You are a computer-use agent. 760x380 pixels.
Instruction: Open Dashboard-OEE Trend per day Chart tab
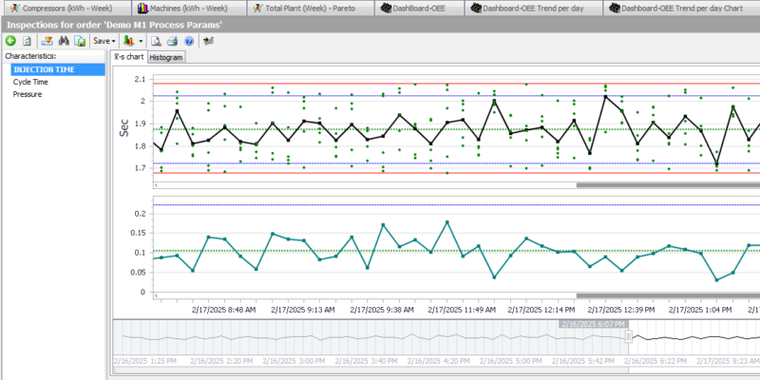681,9
